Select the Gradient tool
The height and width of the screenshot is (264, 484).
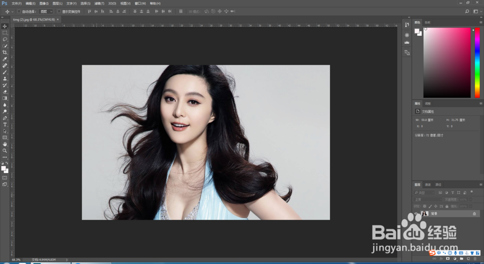5,98
